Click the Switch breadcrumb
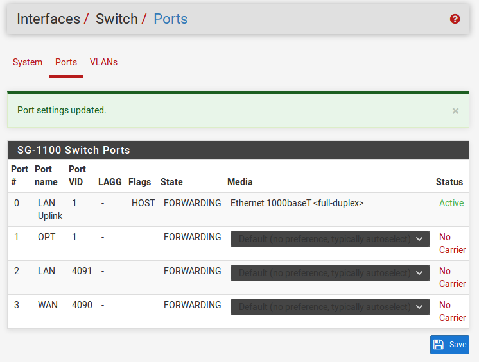This screenshot has height=362, width=479. pos(116,19)
